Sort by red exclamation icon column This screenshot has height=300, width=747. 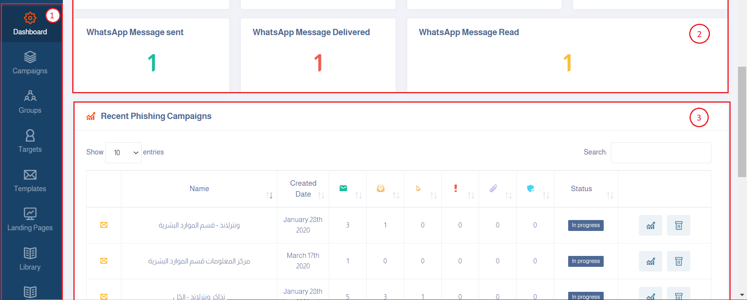pos(460,189)
